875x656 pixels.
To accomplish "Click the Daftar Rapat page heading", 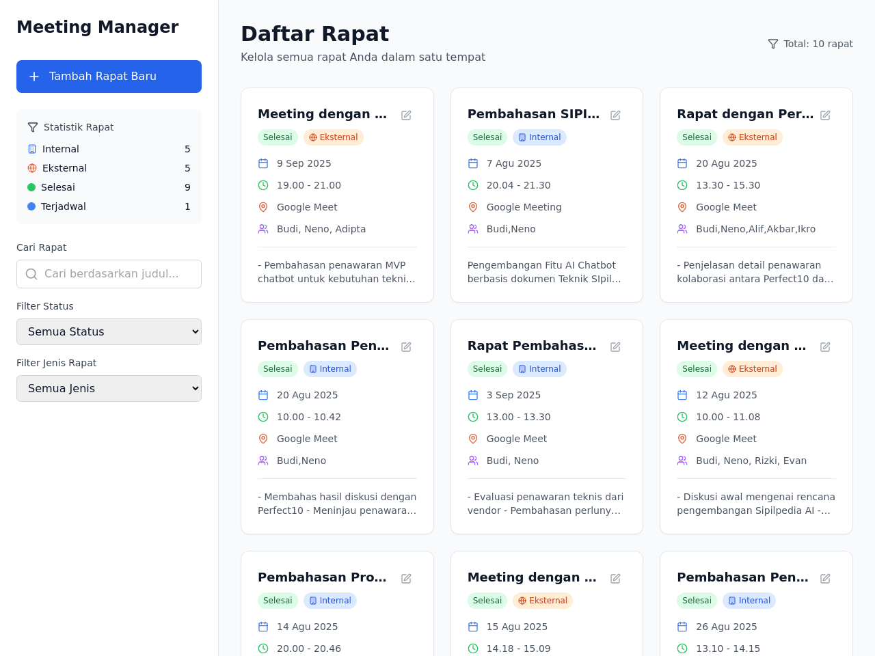I will click(314, 33).
